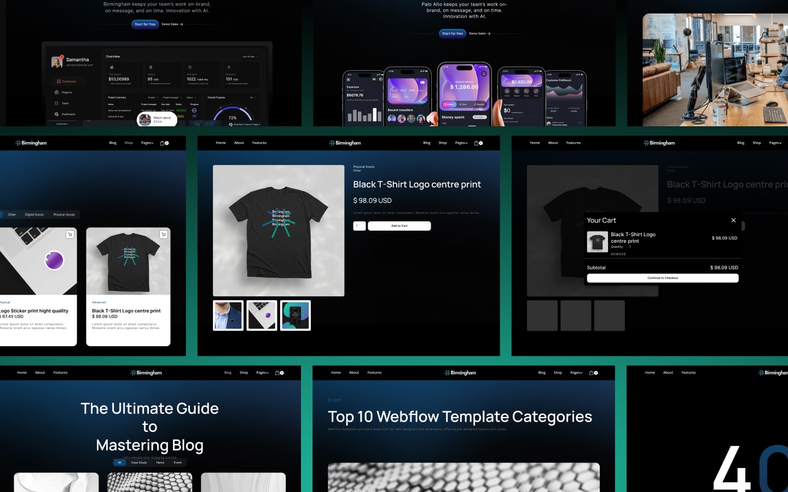Select the Case Study blog filter tab
This screenshot has height=492, width=788.
(x=139, y=462)
